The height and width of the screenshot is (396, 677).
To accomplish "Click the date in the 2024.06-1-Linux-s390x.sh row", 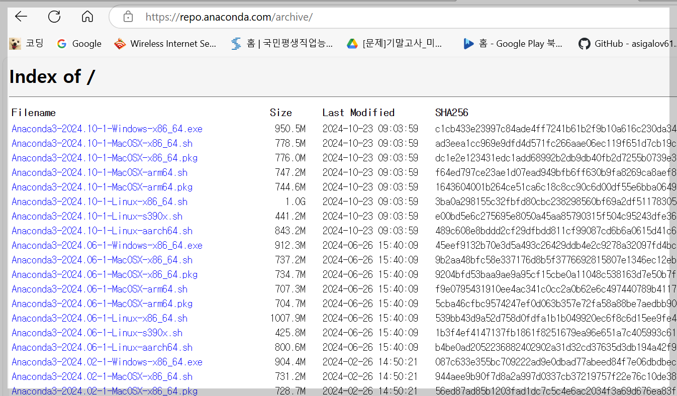I will pyautogui.click(x=370, y=333).
